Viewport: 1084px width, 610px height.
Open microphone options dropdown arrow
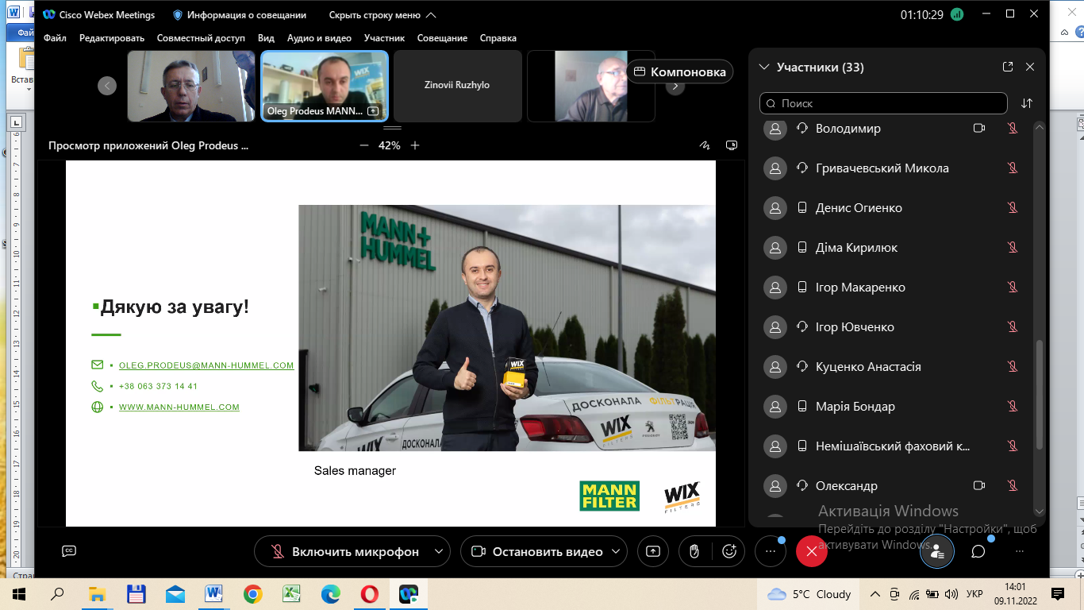coord(438,551)
